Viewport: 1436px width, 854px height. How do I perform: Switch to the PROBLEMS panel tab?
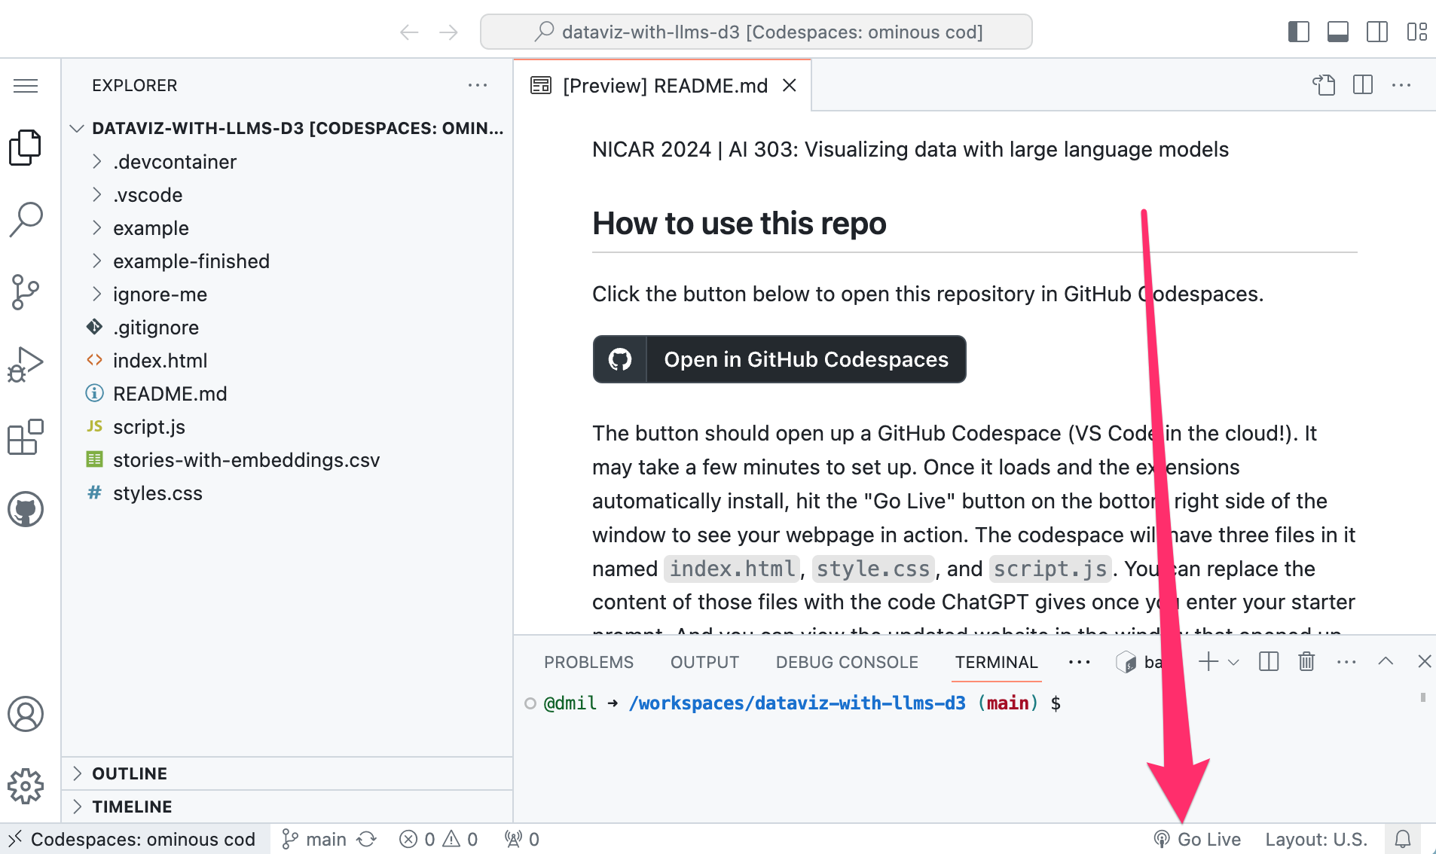coord(588,662)
